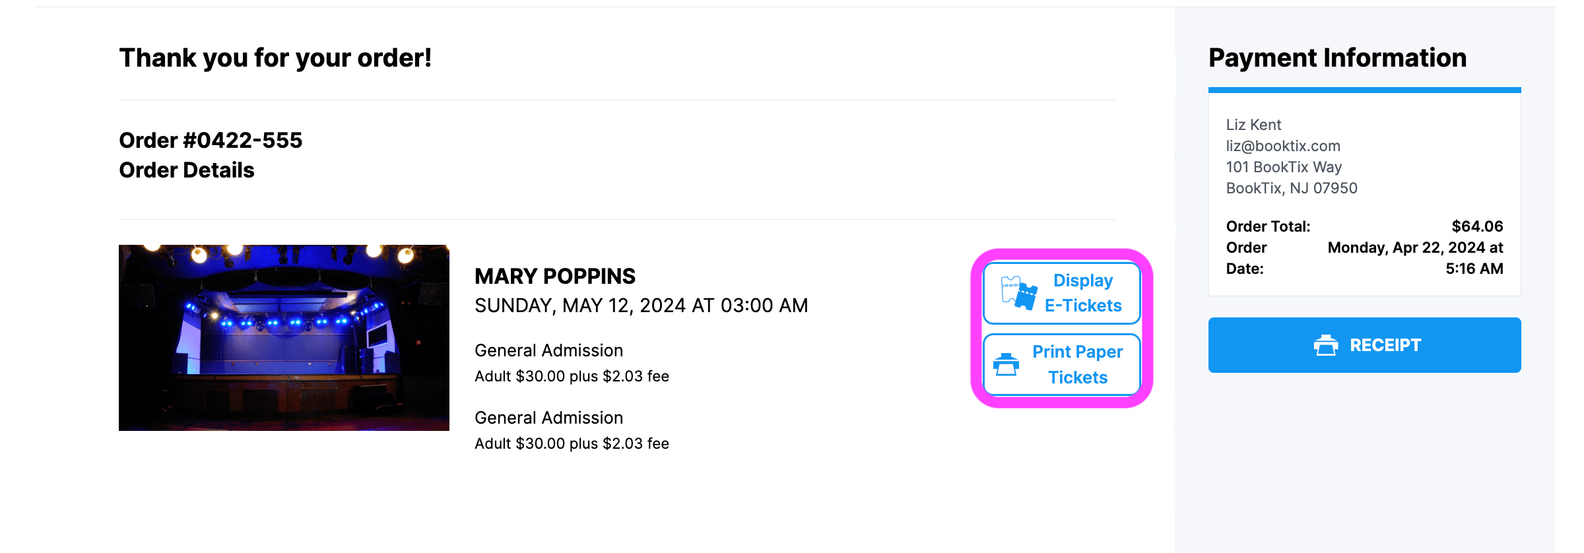1584x553 pixels.
Task: Click the customer name Liz Kent
Action: click(x=1253, y=125)
